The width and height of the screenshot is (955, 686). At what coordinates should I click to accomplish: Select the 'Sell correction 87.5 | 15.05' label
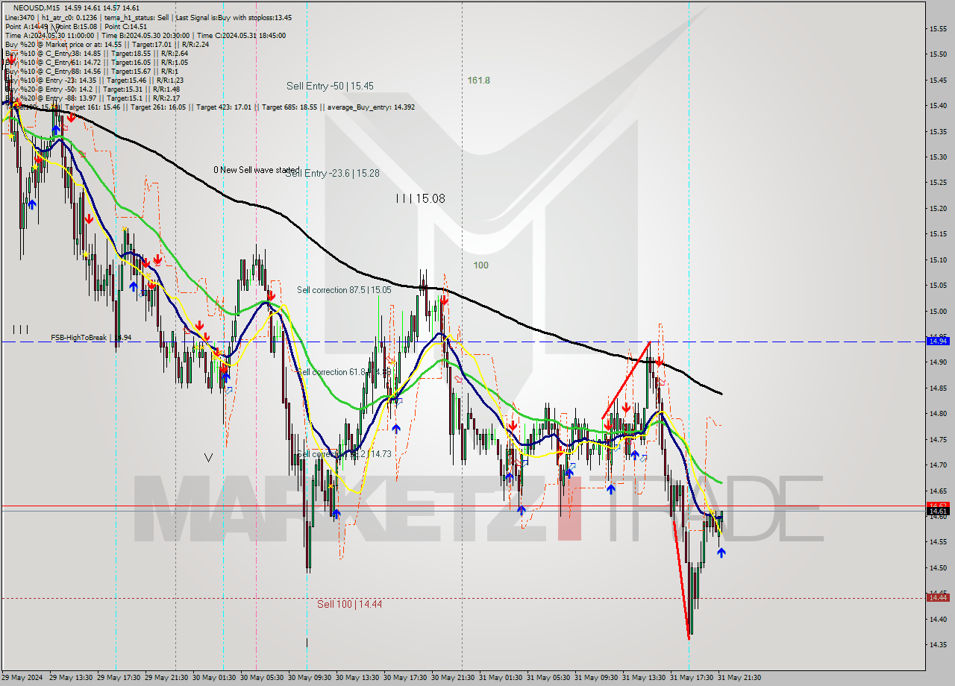(344, 289)
